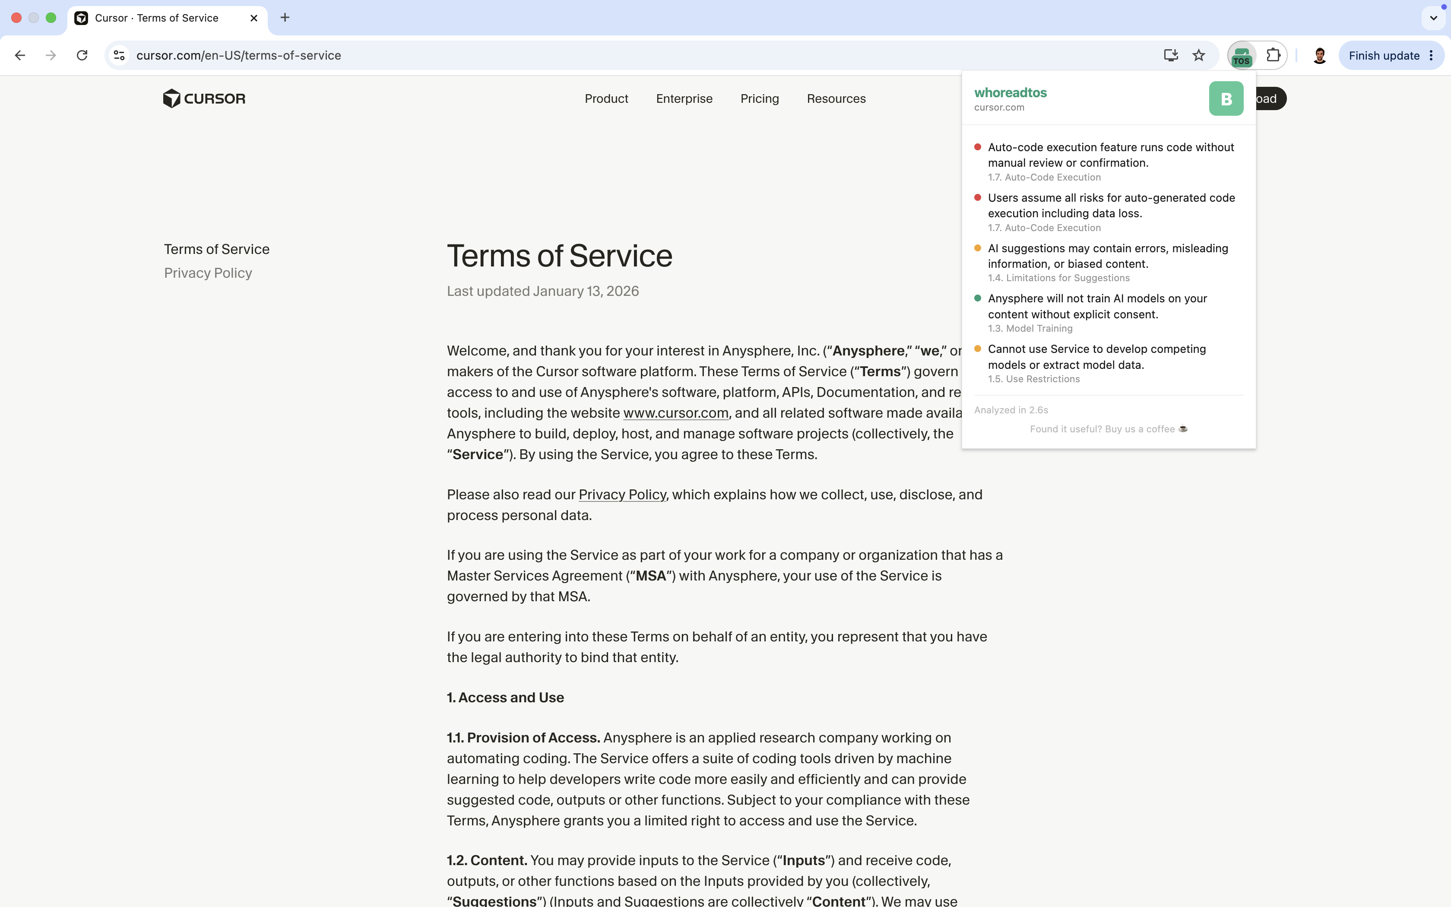Screen dimensions: 1451x907
Task: Open the Enterprise nav item
Action: (684, 98)
